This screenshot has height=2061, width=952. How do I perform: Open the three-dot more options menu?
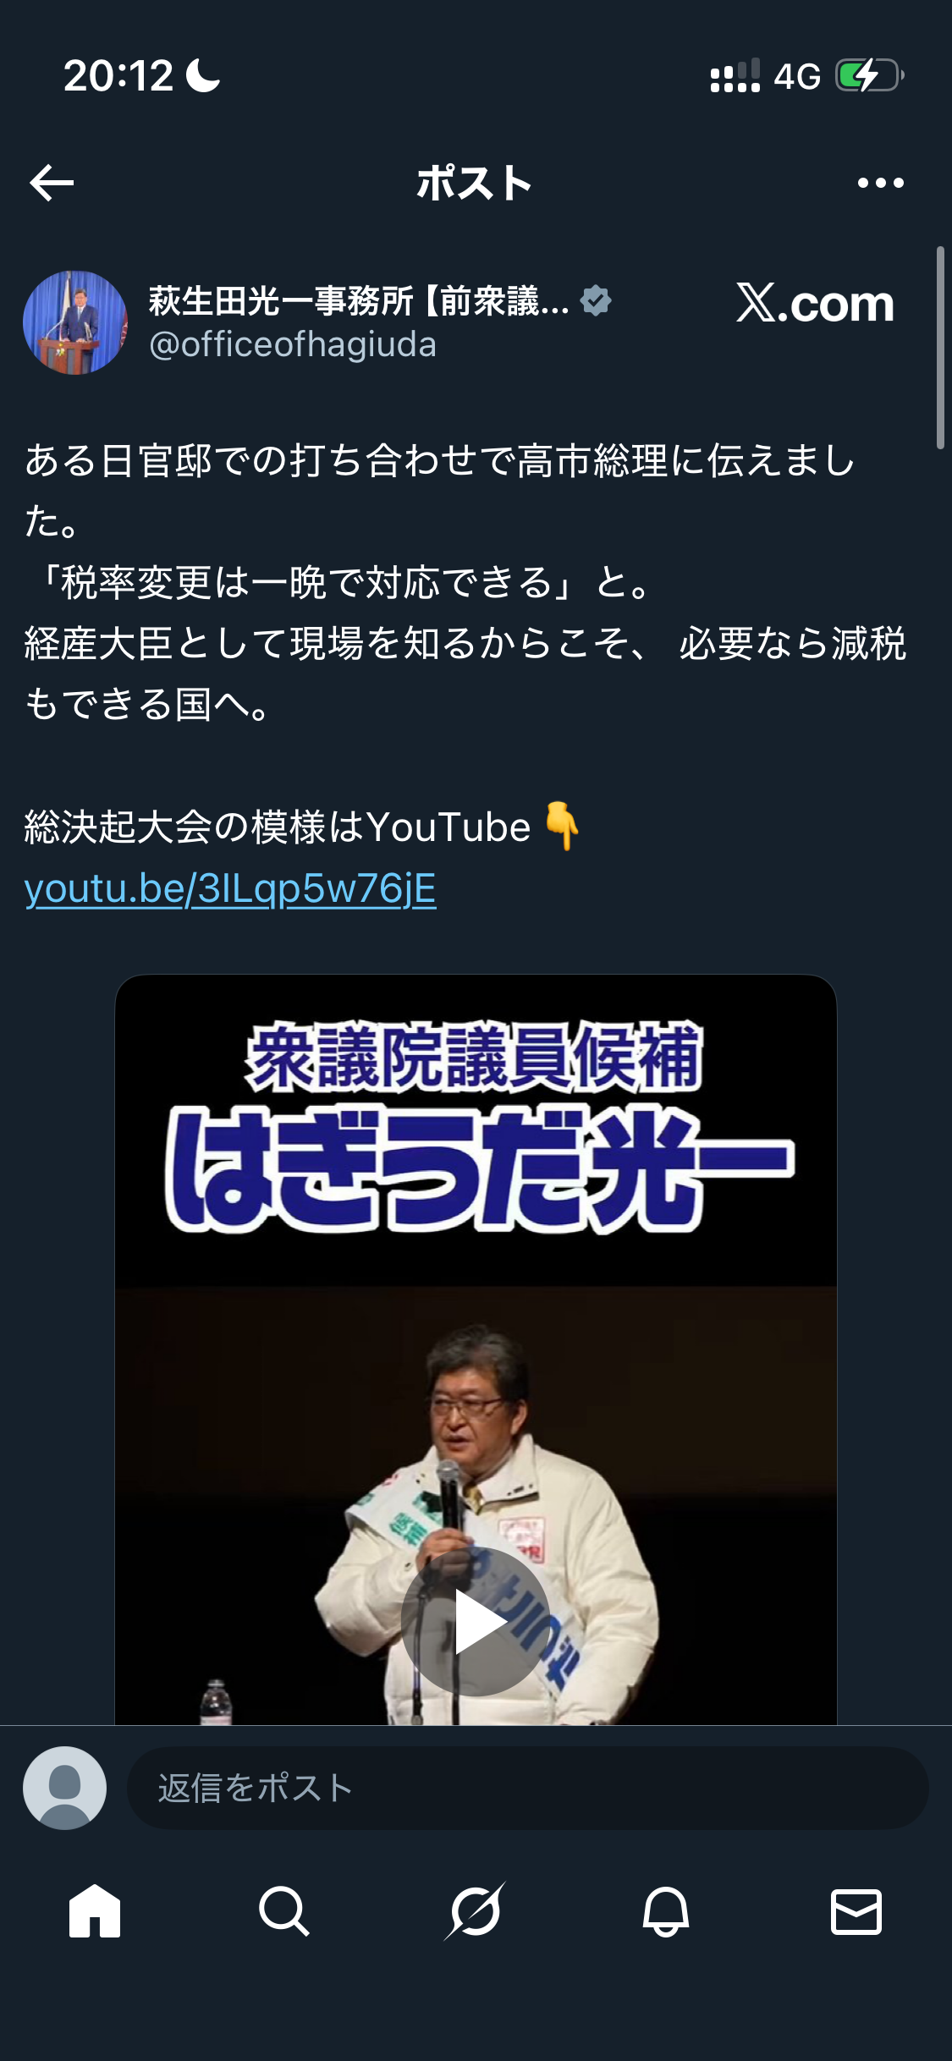tap(880, 183)
